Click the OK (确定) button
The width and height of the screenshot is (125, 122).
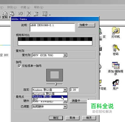(x=56, y=118)
